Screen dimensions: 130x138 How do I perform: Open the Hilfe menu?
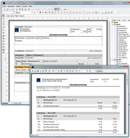tap(30, 6)
